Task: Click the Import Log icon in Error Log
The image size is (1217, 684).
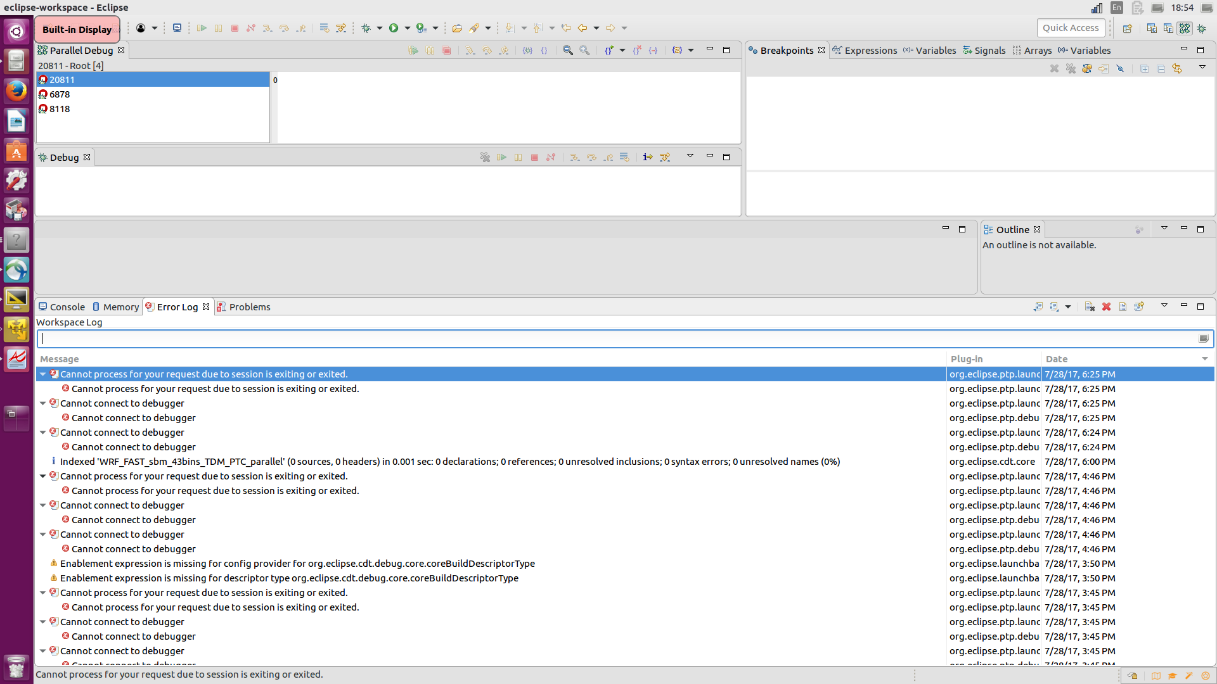Action: (1054, 307)
